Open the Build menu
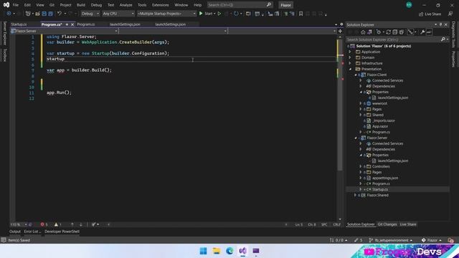Image resolution: width=459 pixels, height=258 pixels. (x=81, y=5)
